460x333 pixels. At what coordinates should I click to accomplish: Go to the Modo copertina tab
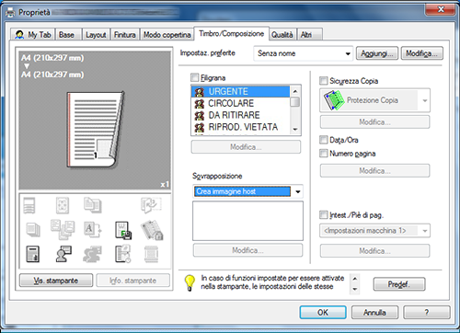(167, 35)
